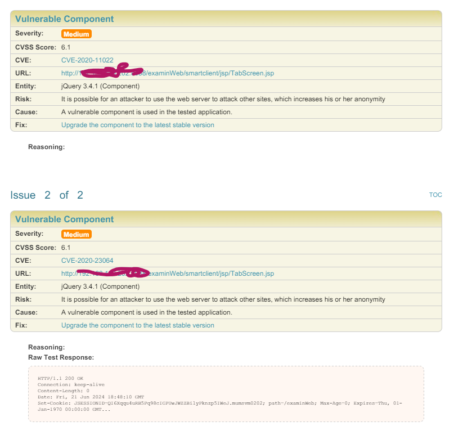Screen dimensions: 463x426
Task: Click the Vulnerable Component header above CVE-2020-23064
Action: 64,219
